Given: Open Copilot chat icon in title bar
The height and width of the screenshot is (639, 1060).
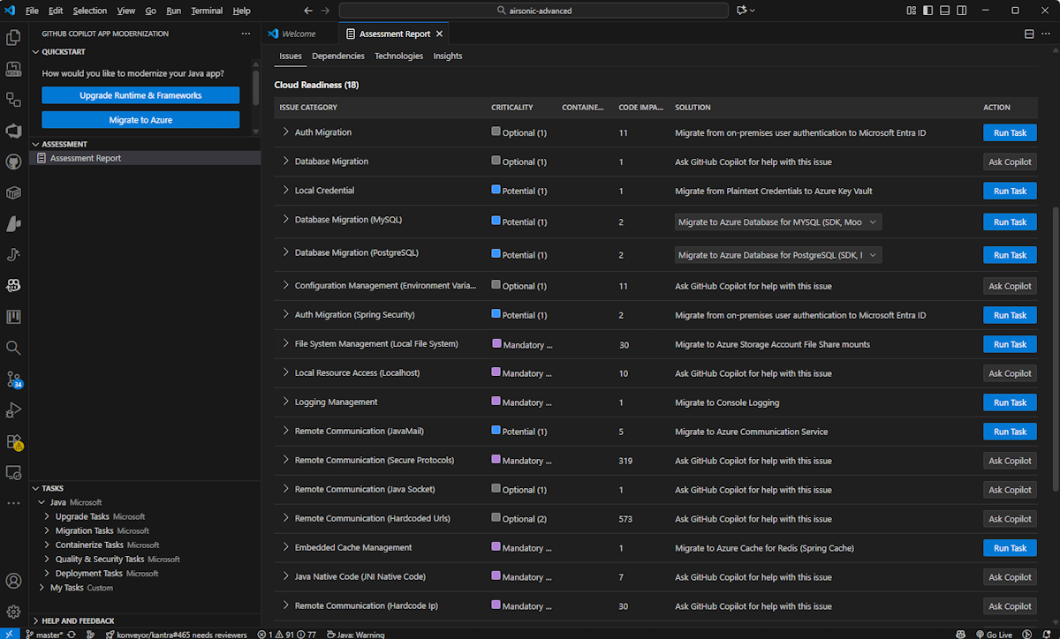Looking at the screenshot, I should coord(742,11).
